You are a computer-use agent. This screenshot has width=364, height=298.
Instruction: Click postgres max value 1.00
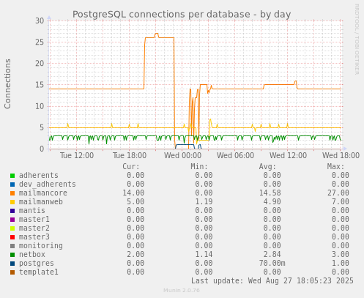pos(341,263)
